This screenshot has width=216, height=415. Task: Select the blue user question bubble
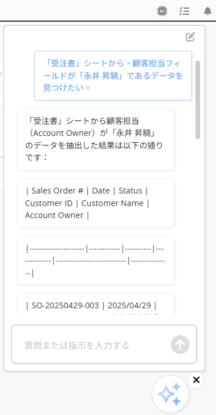click(113, 76)
